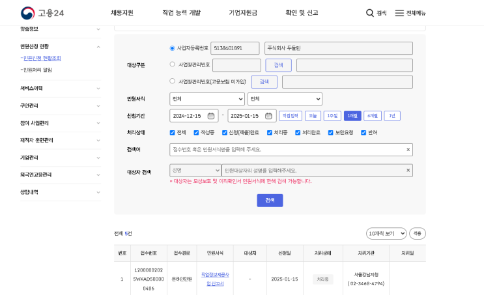The height and width of the screenshot is (295, 484).
Task: Click 처리중 status badge in row 1
Action: point(323,279)
